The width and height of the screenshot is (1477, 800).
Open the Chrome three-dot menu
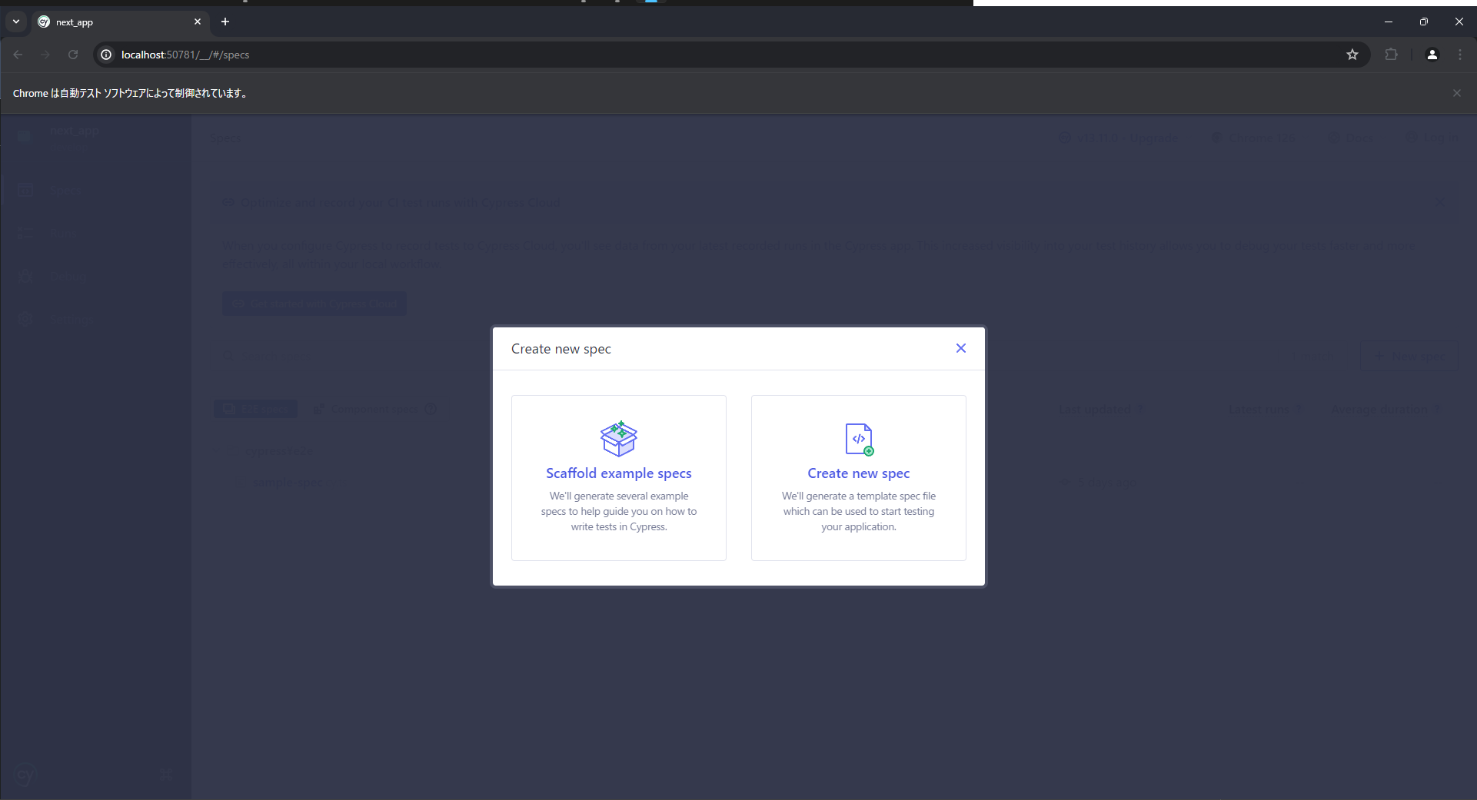click(1460, 55)
